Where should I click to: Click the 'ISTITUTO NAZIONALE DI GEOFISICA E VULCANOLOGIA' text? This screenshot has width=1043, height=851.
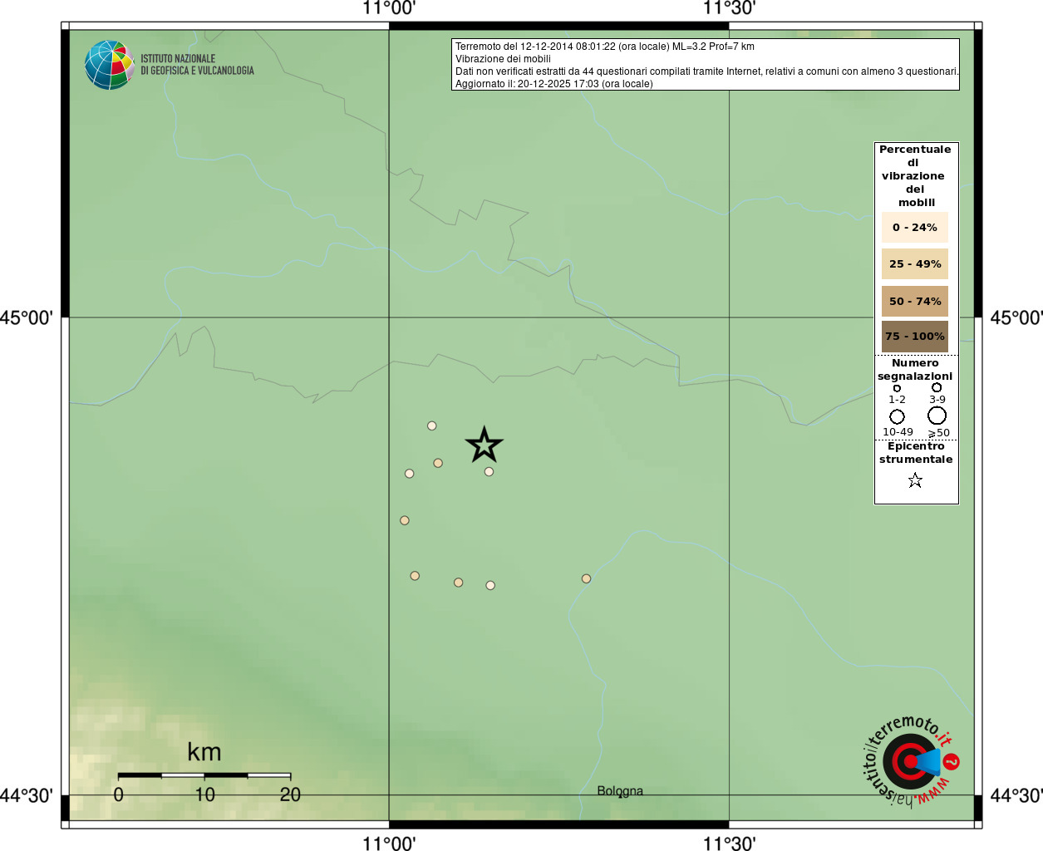click(x=197, y=65)
